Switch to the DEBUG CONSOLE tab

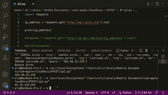click(101, 51)
